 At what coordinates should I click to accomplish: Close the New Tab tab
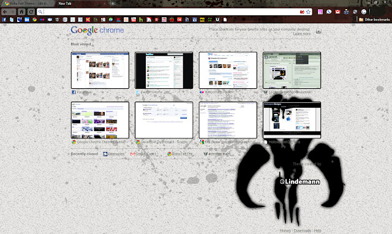(105, 4)
